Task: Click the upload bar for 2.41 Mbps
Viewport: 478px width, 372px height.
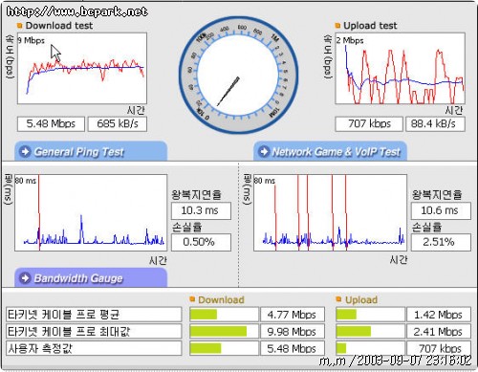Action: (x=370, y=332)
